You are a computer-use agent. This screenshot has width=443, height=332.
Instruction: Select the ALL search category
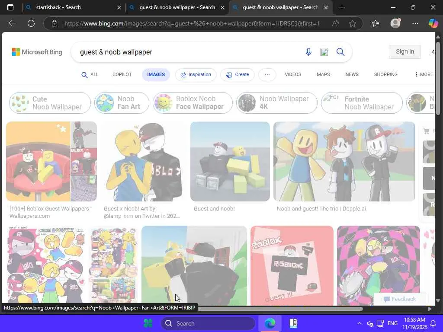point(90,74)
